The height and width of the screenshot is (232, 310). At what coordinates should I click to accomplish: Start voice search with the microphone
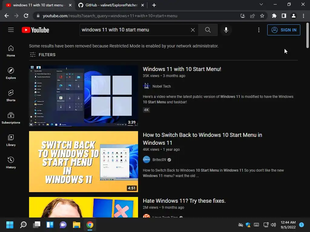pyautogui.click(x=226, y=30)
